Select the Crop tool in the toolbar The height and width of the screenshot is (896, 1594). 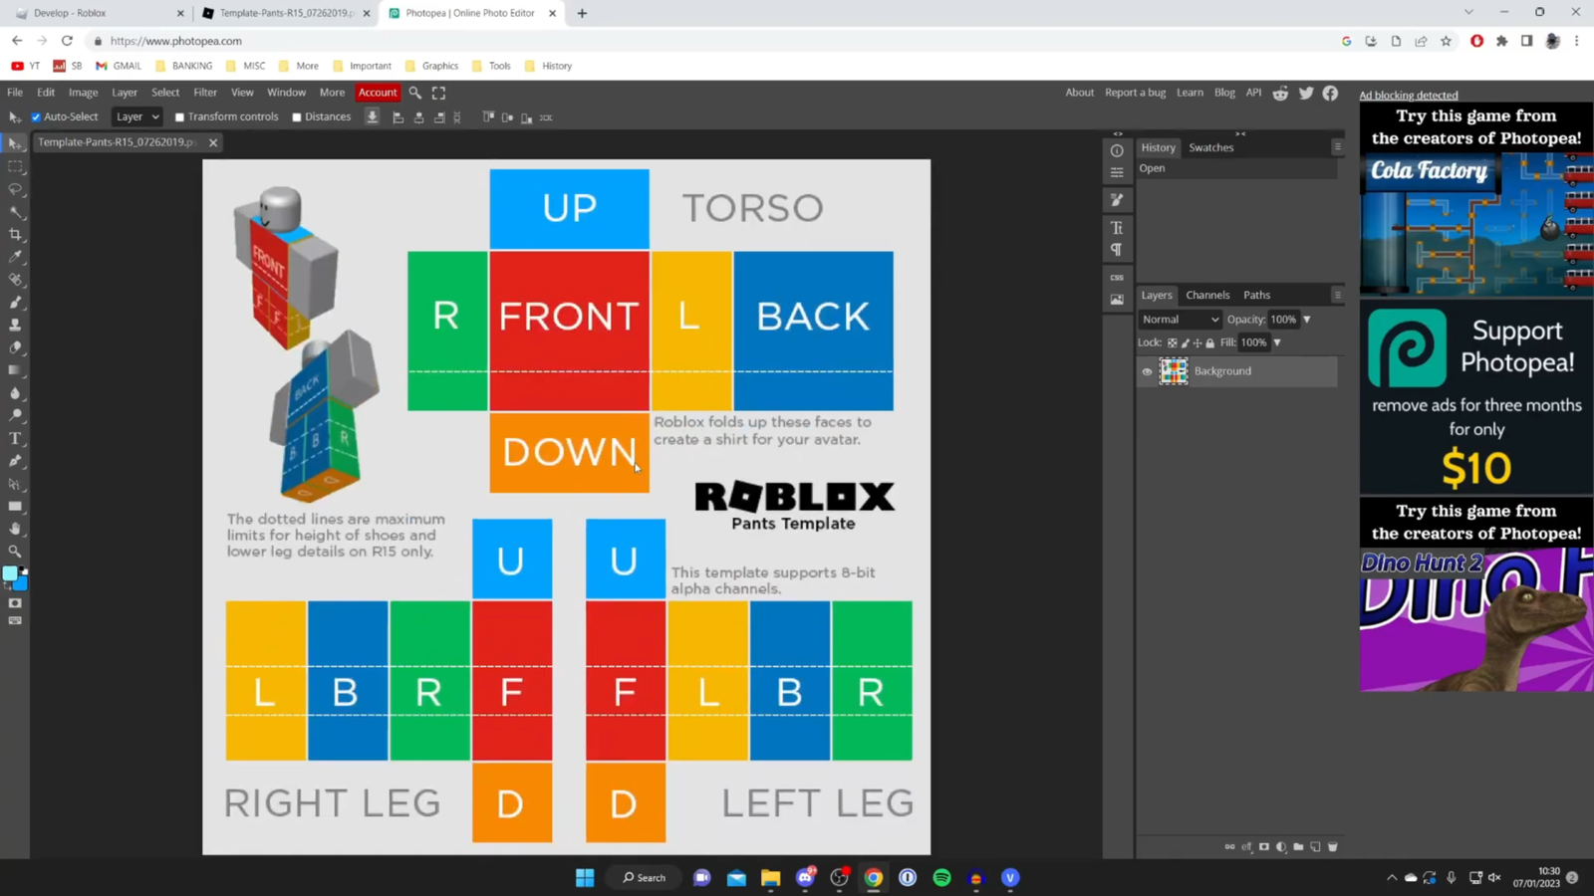(15, 235)
